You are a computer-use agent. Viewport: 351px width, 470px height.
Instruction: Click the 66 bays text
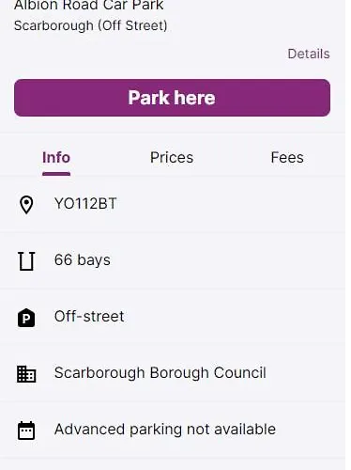tap(83, 260)
